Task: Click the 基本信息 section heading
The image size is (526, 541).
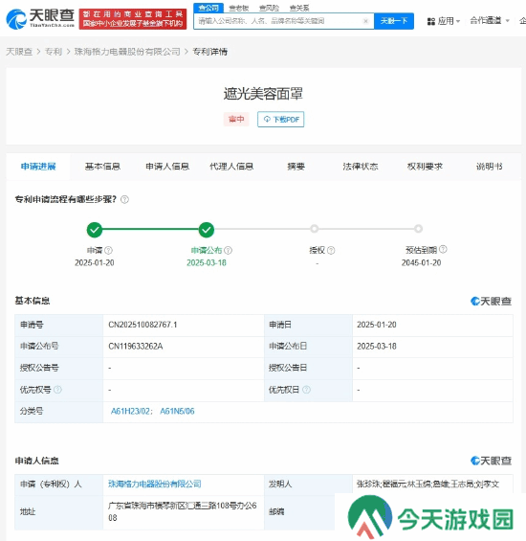Action: click(33, 301)
